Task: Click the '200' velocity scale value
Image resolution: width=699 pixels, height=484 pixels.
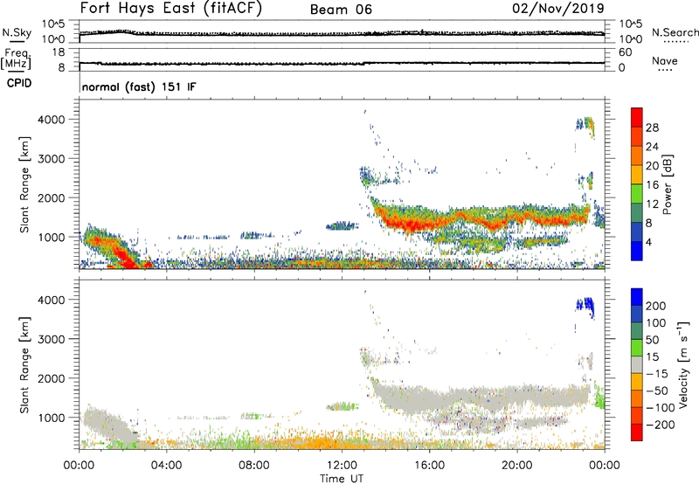Action: pyautogui.click(x=656, y=306)
